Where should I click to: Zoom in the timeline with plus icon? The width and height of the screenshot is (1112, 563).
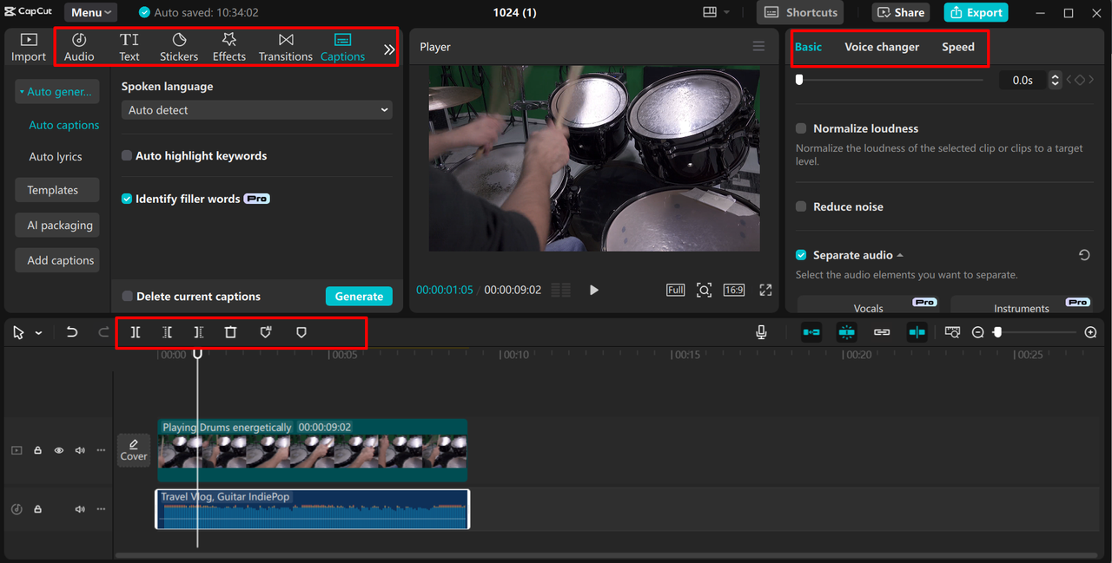pos(1091,332)
